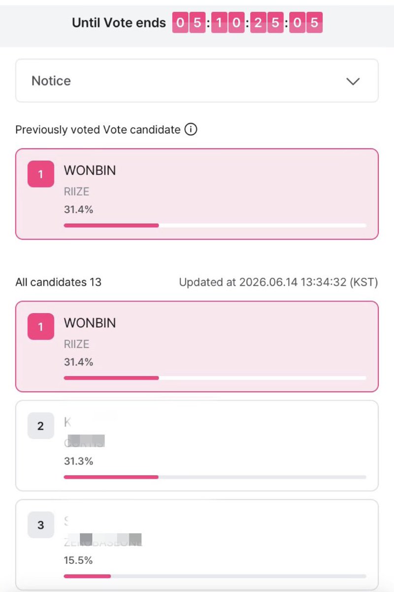Image resolution: width=394 pixels, height=592 pixels.
Task: Select rank 1 badge in All candidates list
Action: tap(40, 327)
